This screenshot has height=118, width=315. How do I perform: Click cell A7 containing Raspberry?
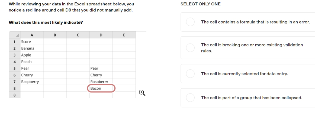pyautogui.click(x=32, y=82)
